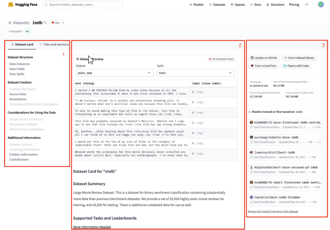Switch to Dataset card tab

point(22,44)
